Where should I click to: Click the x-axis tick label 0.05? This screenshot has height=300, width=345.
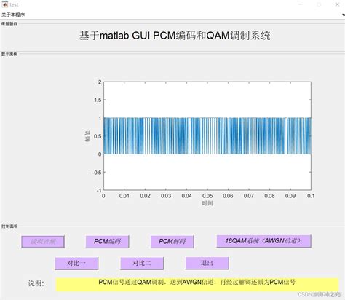click(207, 196)
